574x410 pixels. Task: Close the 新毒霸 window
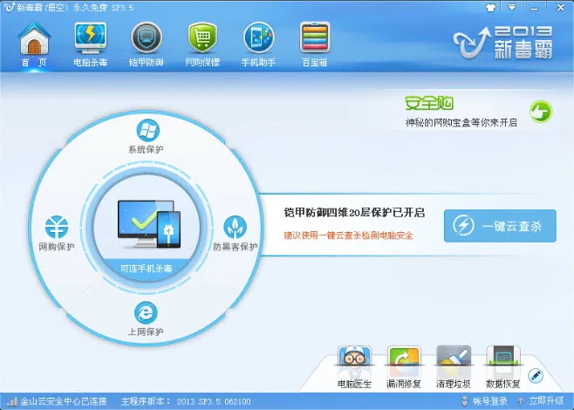(560, 7)
